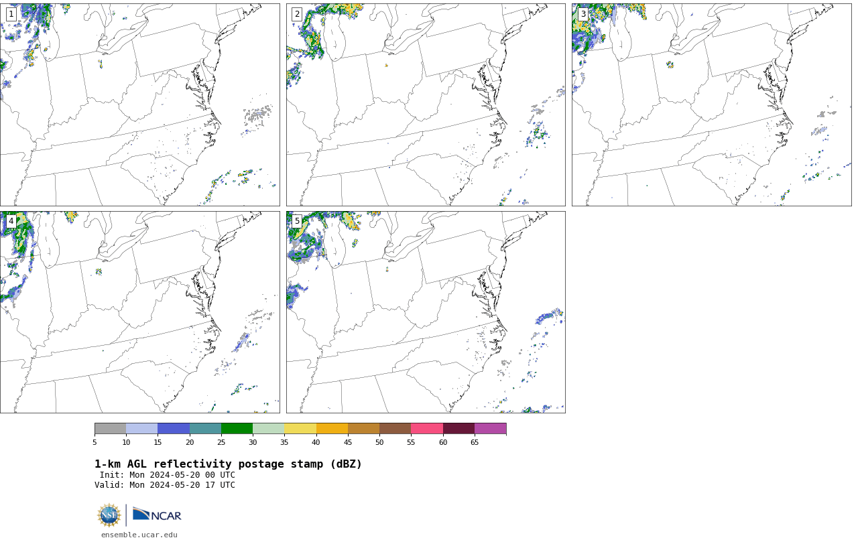The width and height of the screenshot is (858, 542).
Task: Click the yellow 35-40 dBZ swatch
Action: [x=300, y=429]
